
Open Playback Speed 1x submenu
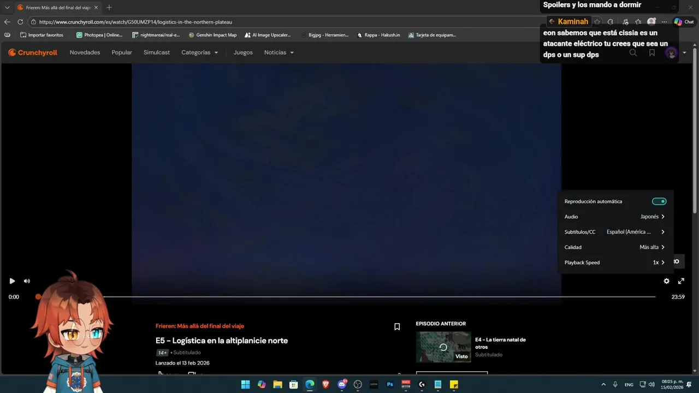(x=615, y=263)
